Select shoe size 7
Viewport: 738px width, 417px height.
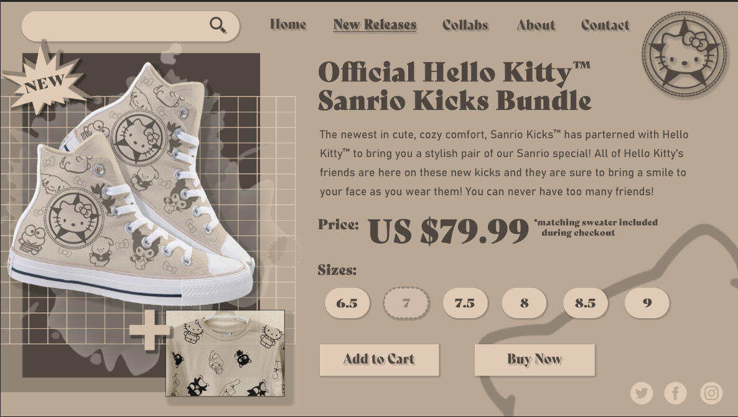[406, 303]
